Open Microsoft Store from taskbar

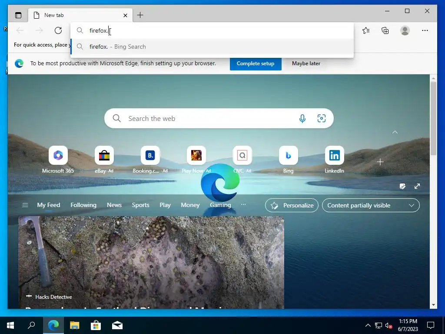96,325
